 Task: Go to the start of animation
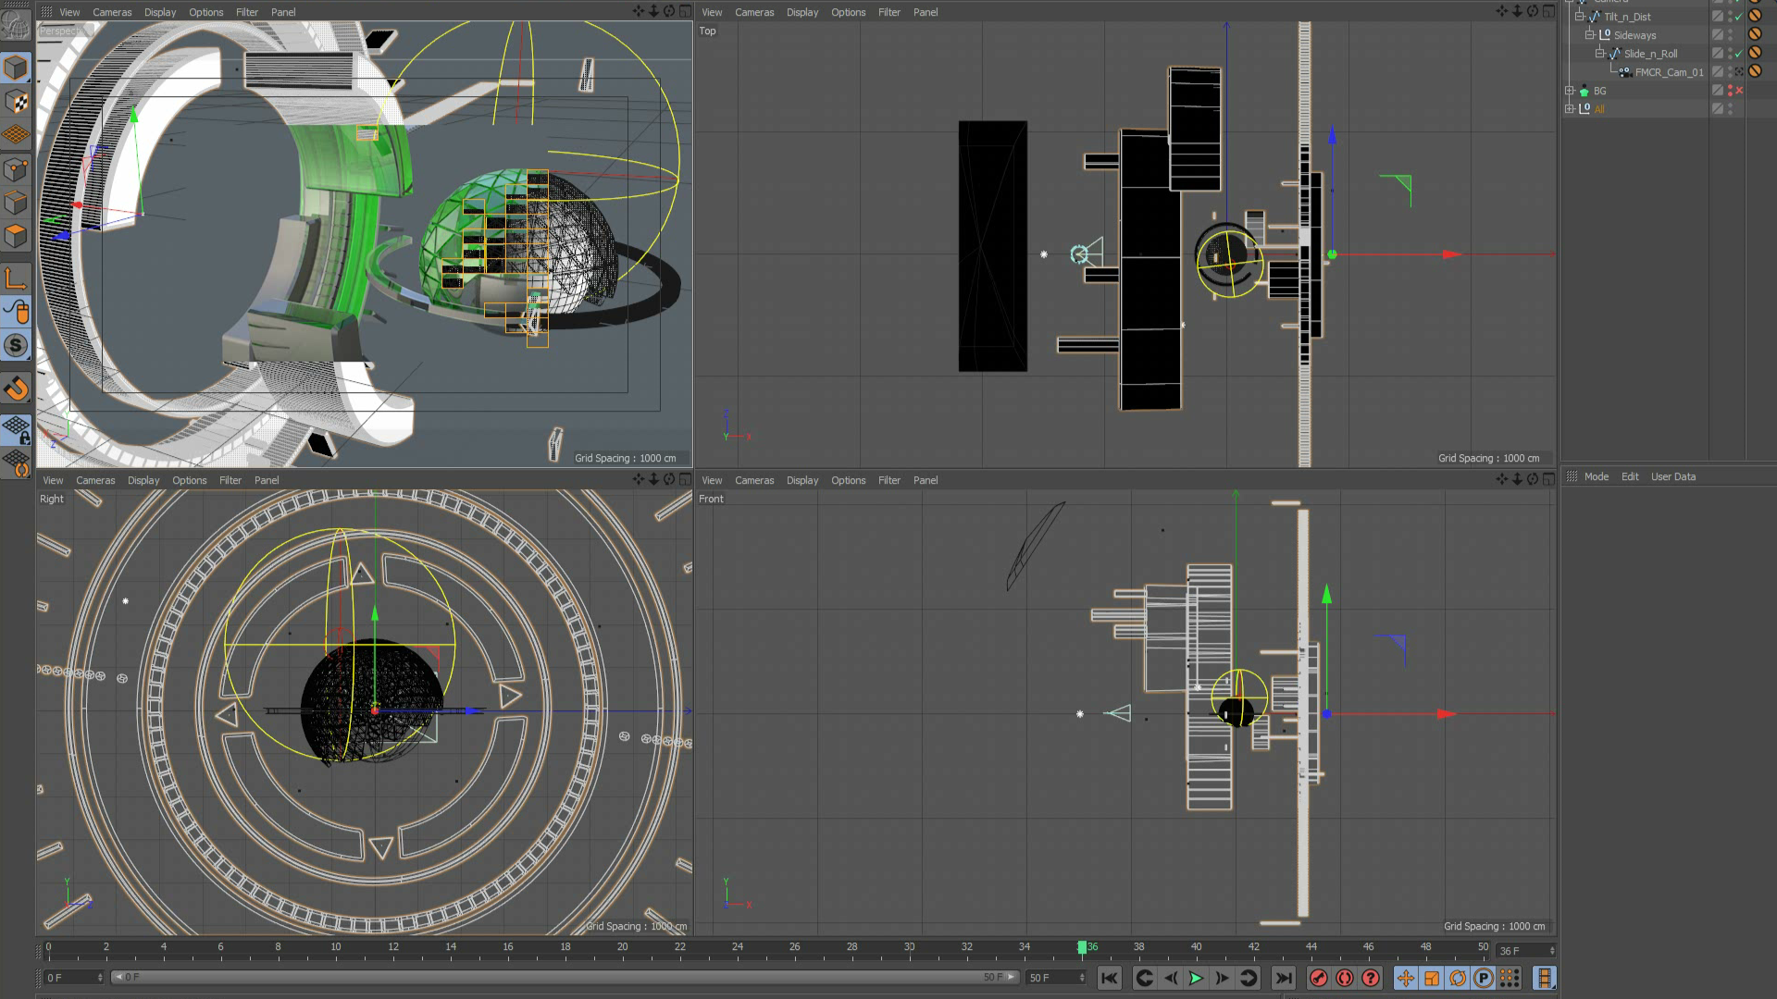point(1110,978)
